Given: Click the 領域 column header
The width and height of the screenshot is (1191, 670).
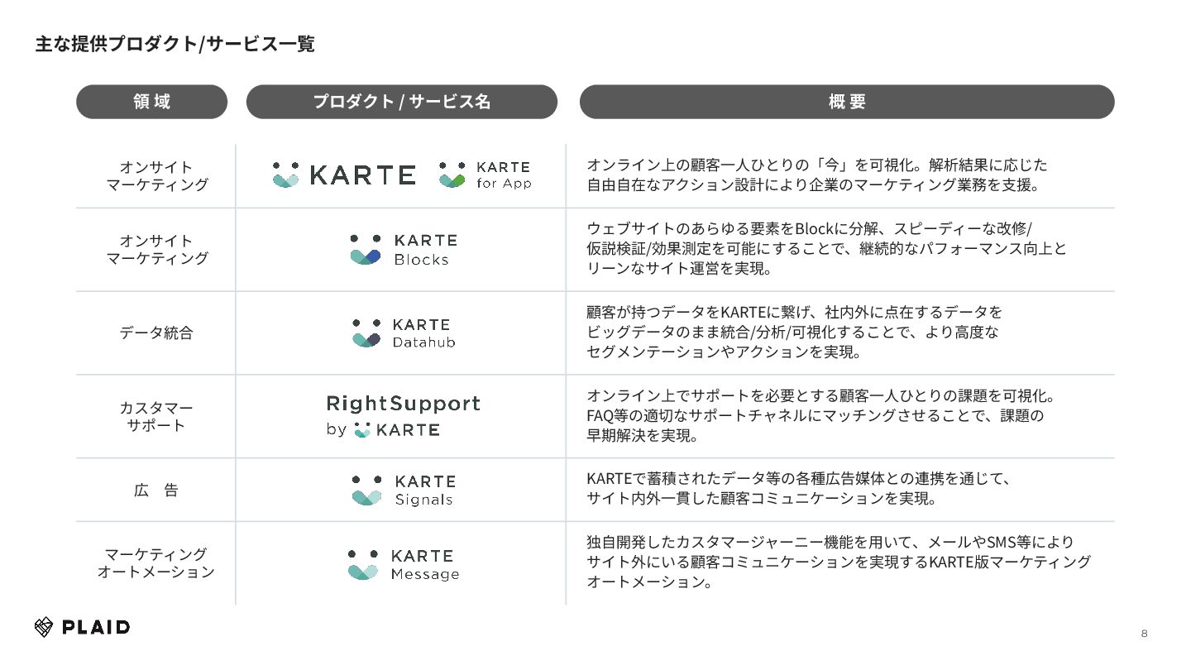Looking at the screenshot, I should tap(151, 102).
